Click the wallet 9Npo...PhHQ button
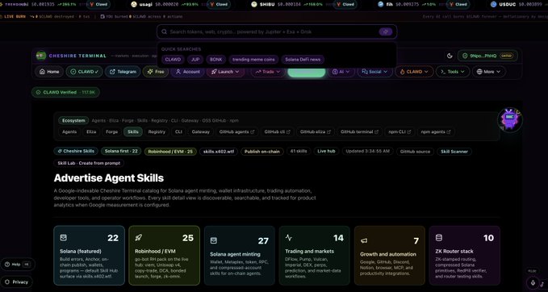The image size is (548, 292). 487,56
